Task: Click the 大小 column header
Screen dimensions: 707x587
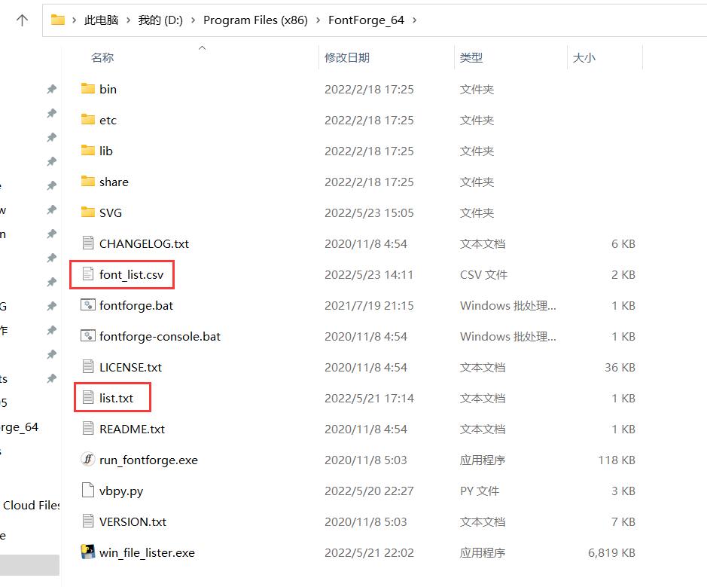Action: 584,57
